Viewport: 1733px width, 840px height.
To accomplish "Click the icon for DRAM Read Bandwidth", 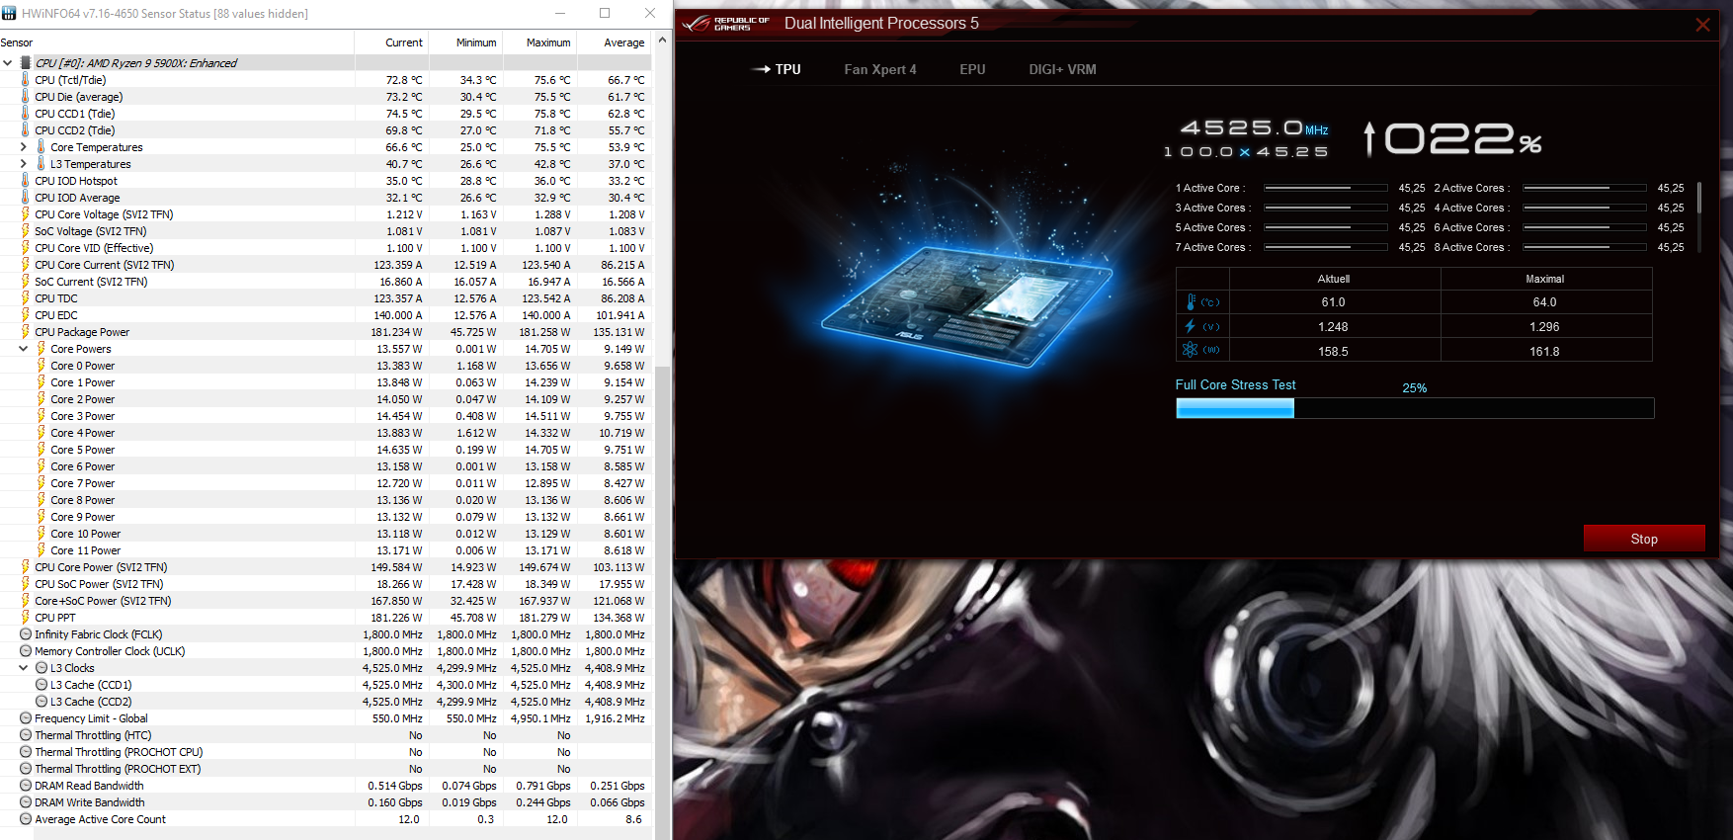I will pos(26,785).
